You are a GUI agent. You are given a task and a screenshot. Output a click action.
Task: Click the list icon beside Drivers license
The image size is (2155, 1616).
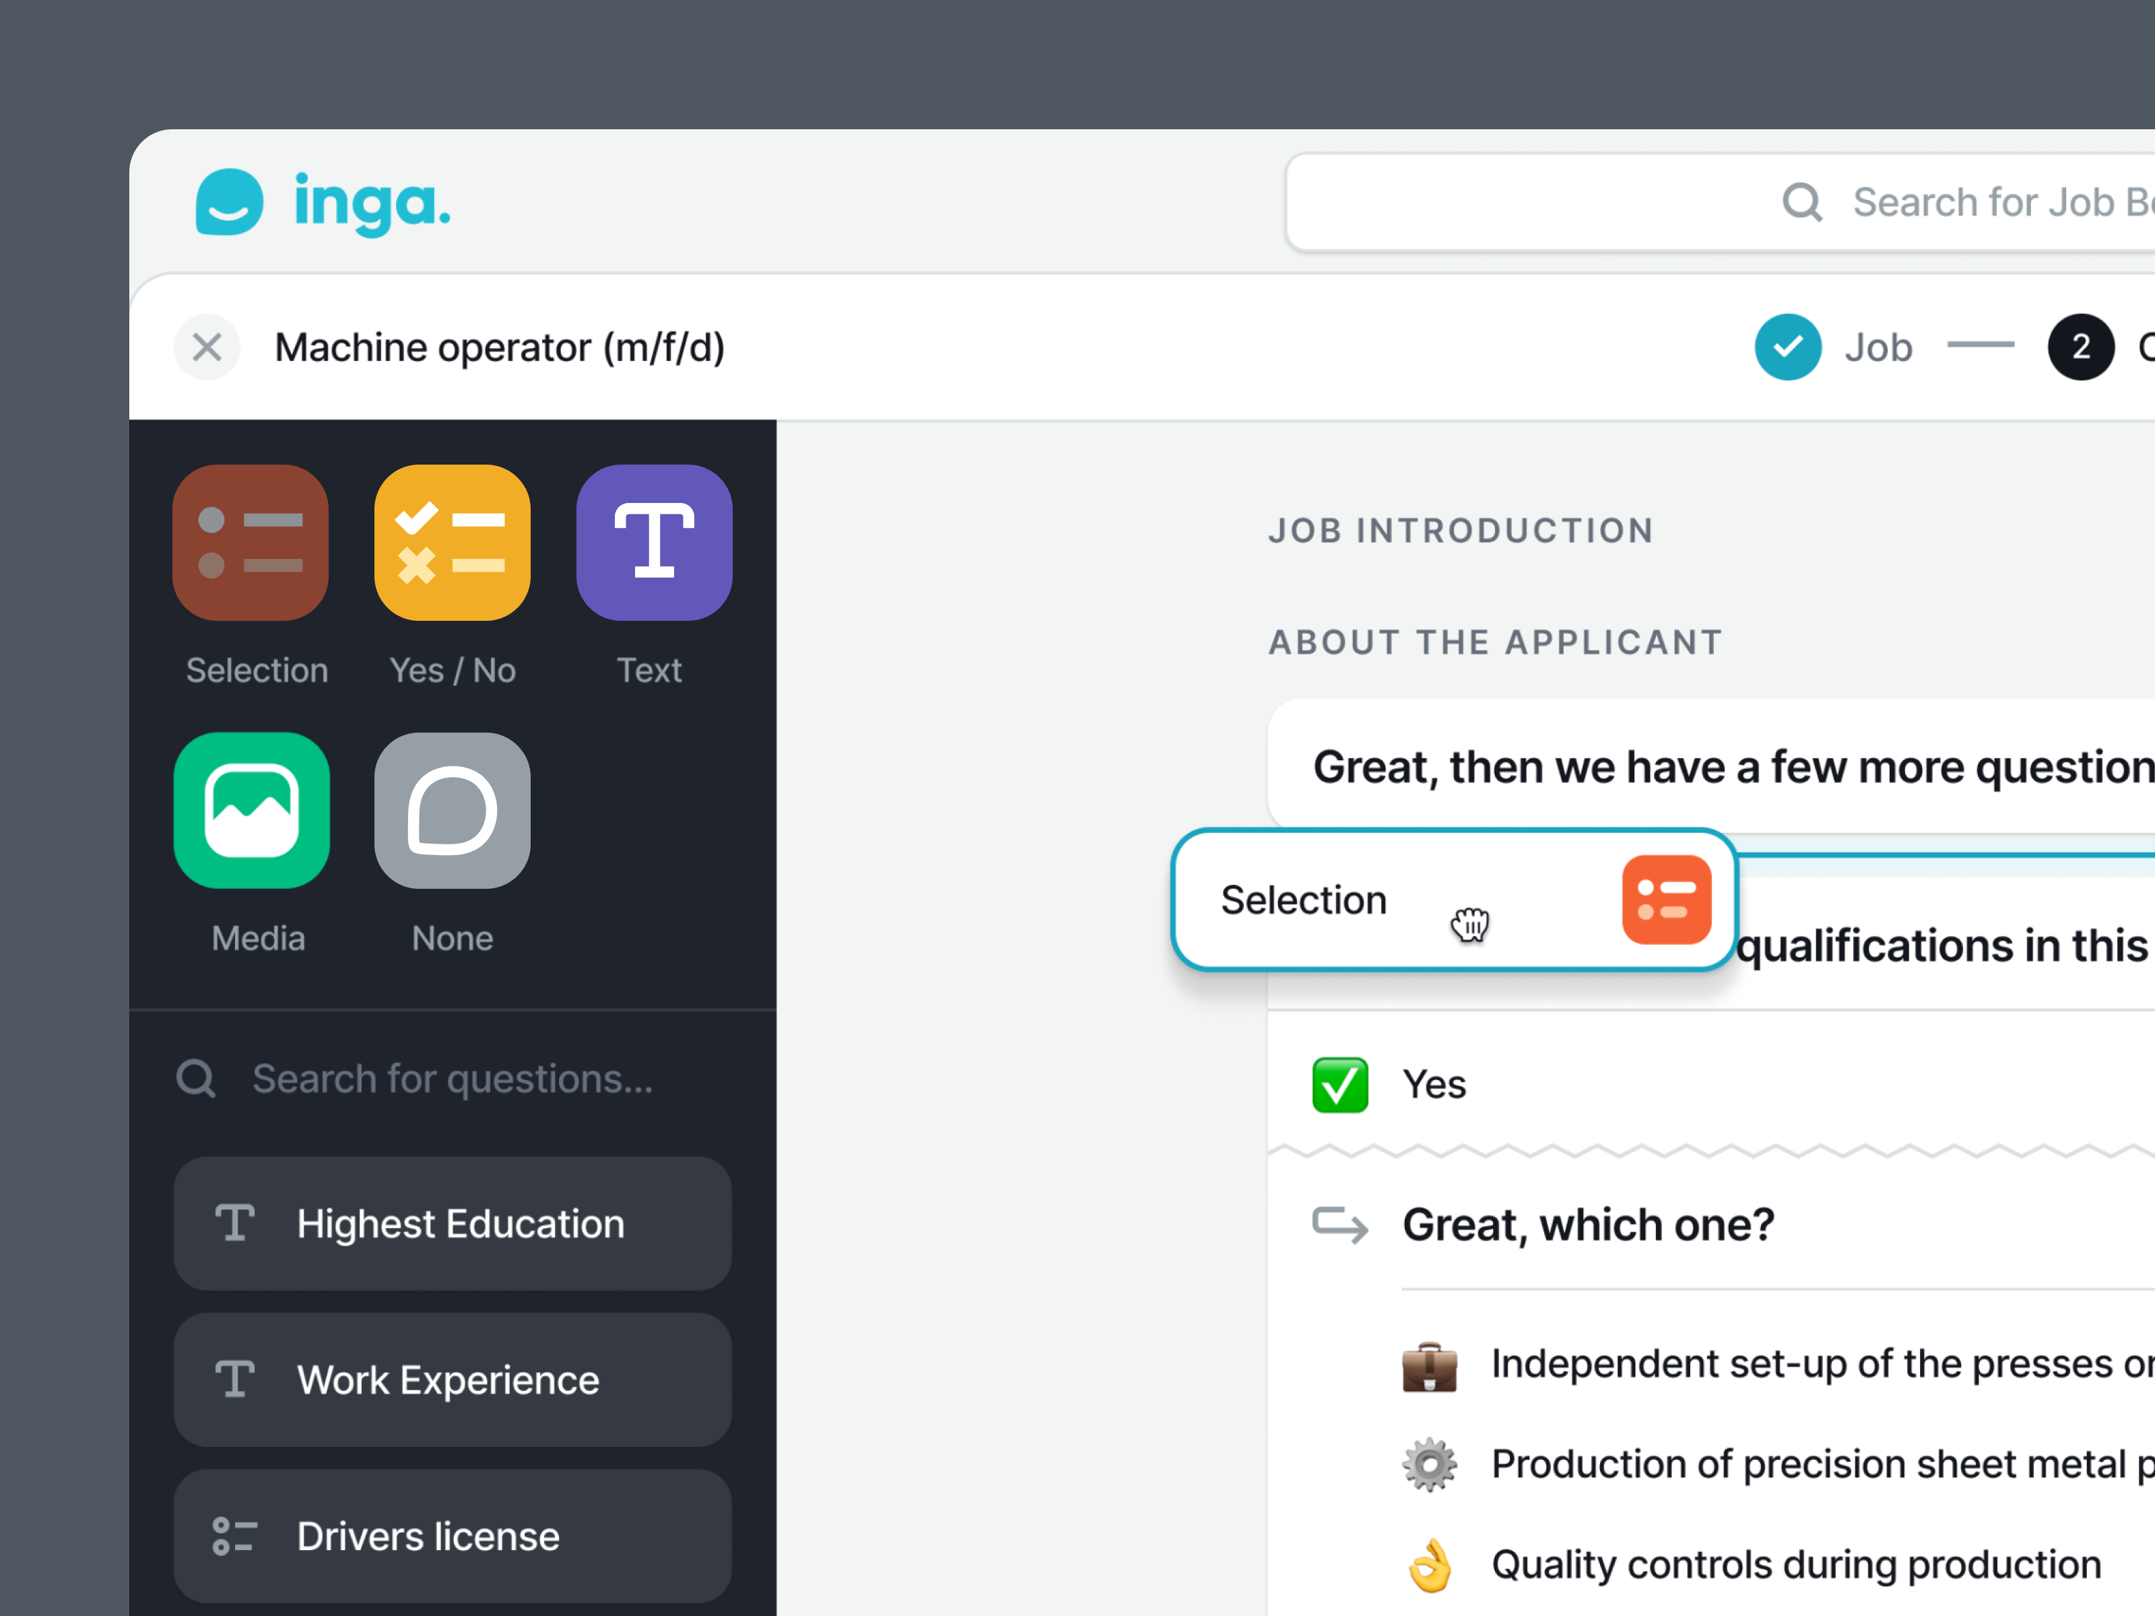[234, 1535]
